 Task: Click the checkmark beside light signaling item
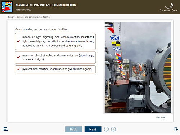(18, 41)
